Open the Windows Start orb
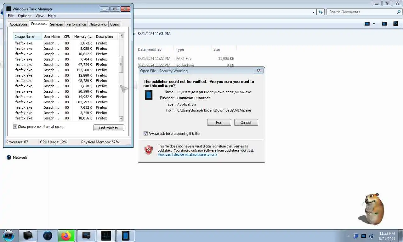Screen dimensions: 403x242 click(x=9, y=236)
